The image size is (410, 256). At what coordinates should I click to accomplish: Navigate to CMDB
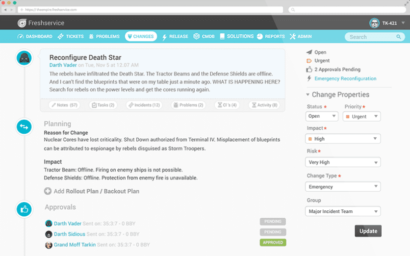pyautogui.click(x=204, y=36)
